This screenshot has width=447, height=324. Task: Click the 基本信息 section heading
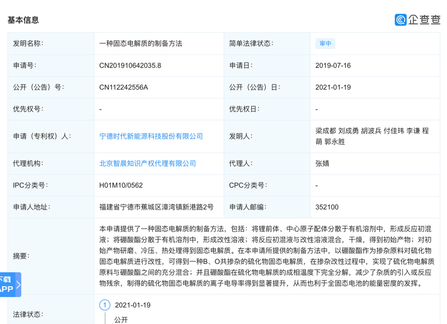(23, 20)
